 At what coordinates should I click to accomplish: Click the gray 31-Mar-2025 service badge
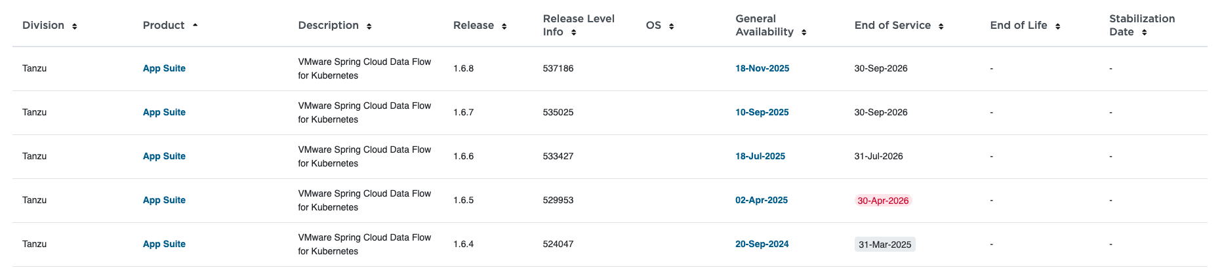pyautogui.click(x=885, y=245)
